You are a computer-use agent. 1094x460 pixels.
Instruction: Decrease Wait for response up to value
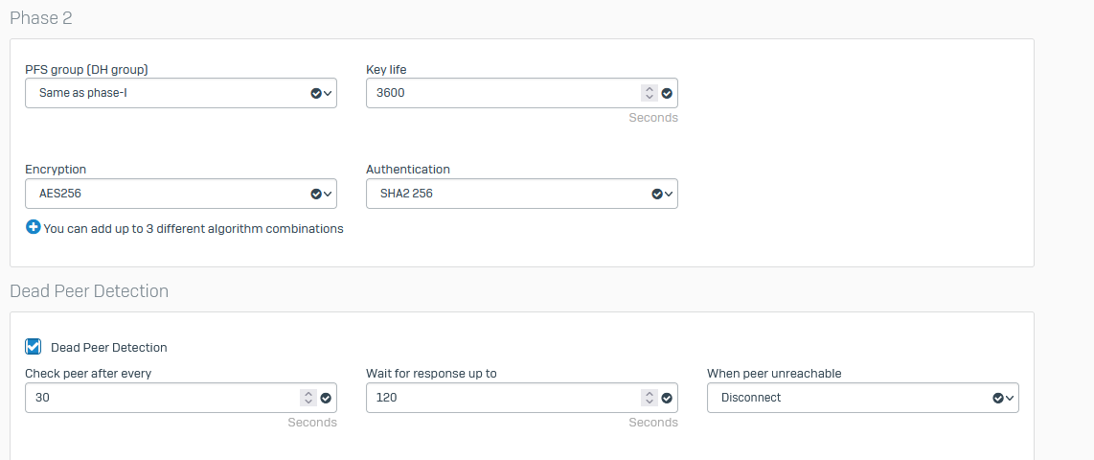650,402
